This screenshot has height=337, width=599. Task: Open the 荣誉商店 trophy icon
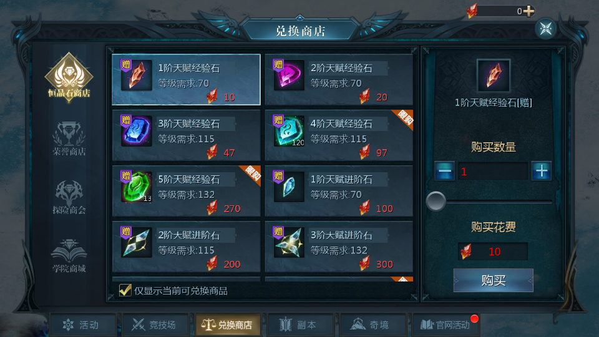69,139
